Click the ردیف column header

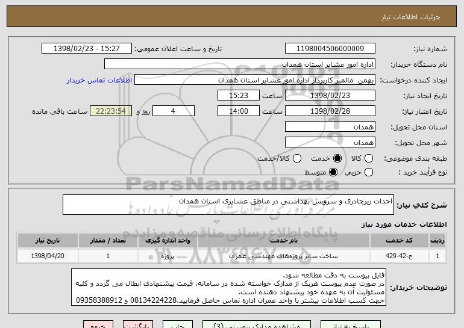[437, 241]
